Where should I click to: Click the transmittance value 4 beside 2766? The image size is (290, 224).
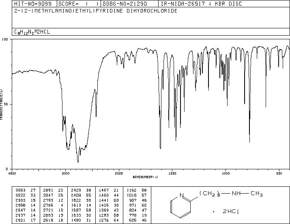click(62, 205)
